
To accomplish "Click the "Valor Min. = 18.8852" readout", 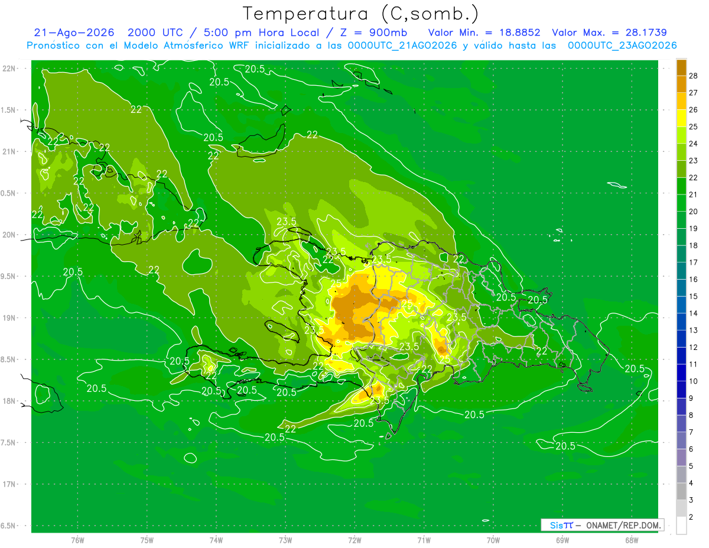I will point(484,33).
